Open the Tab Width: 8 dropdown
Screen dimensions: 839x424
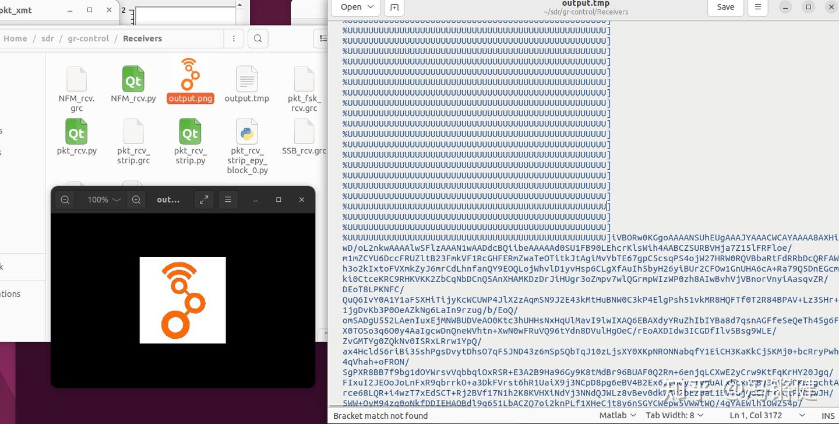tap(674, 415)
